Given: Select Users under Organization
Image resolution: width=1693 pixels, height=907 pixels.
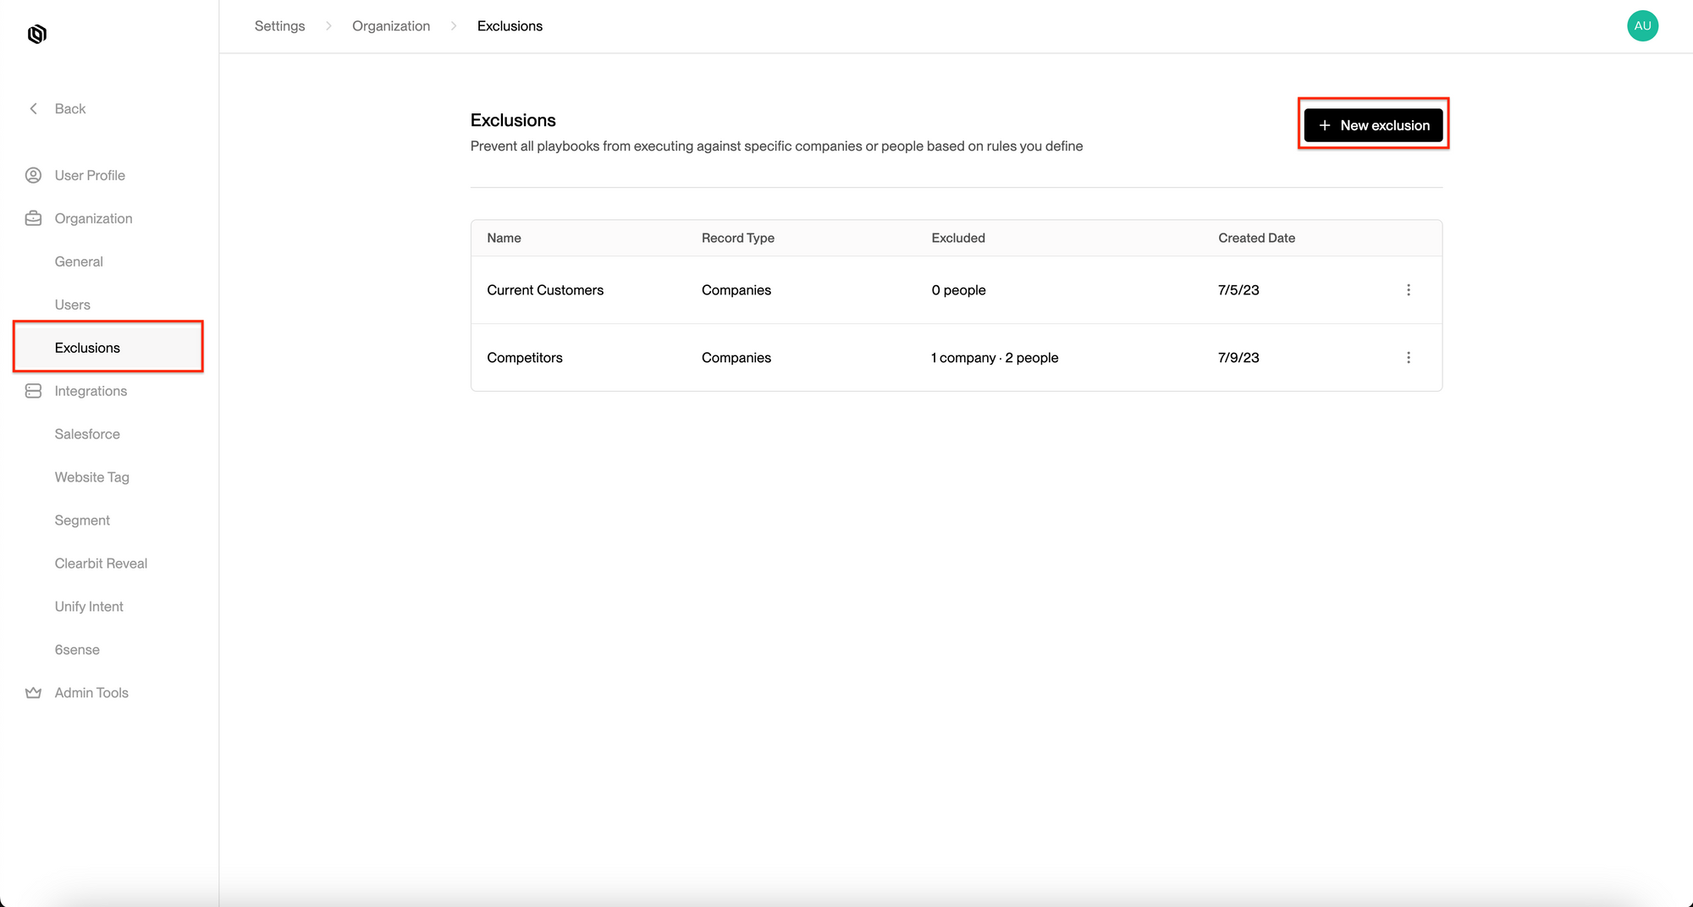Looking at the screenshot, I should (x=72, y=305).
